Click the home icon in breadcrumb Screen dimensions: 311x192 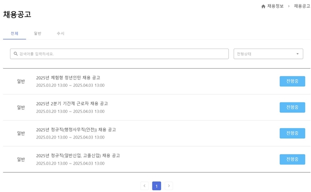[x=263, y=6]
